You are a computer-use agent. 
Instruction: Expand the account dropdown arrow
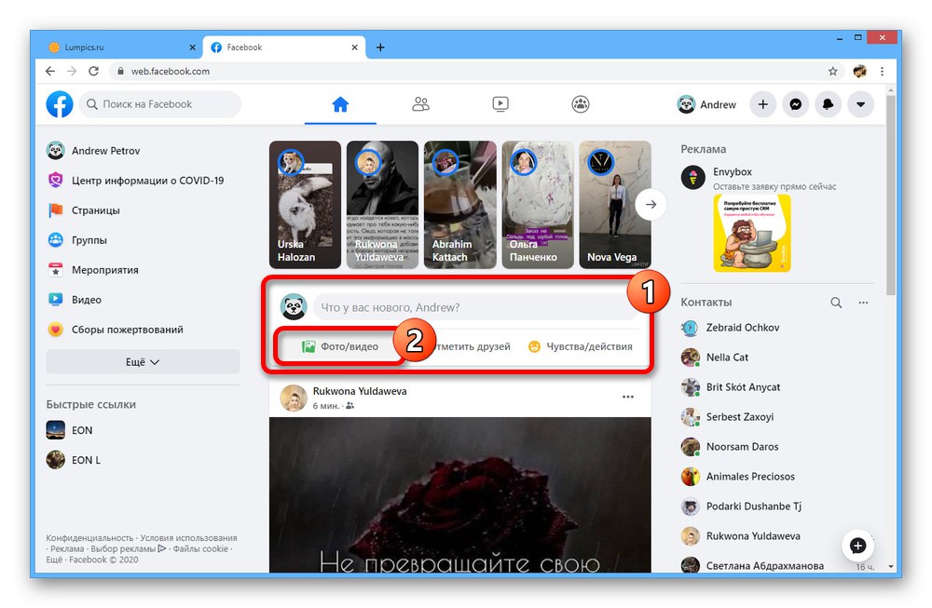(x=860, y=104)
